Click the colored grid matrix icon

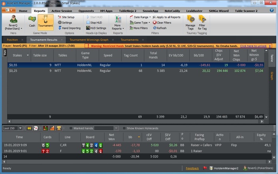click(x=45, y=128)
